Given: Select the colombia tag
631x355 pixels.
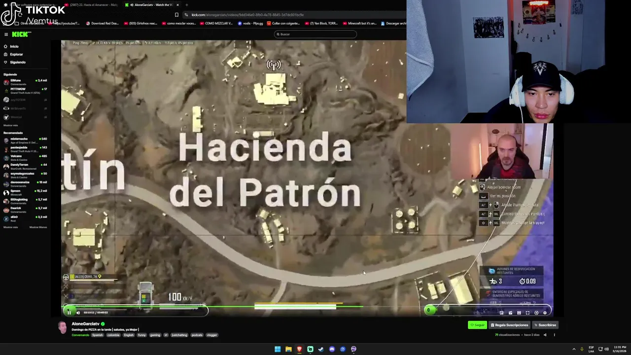Looking at the screenshot, I should pyautogui.click(x=113, y=335).
